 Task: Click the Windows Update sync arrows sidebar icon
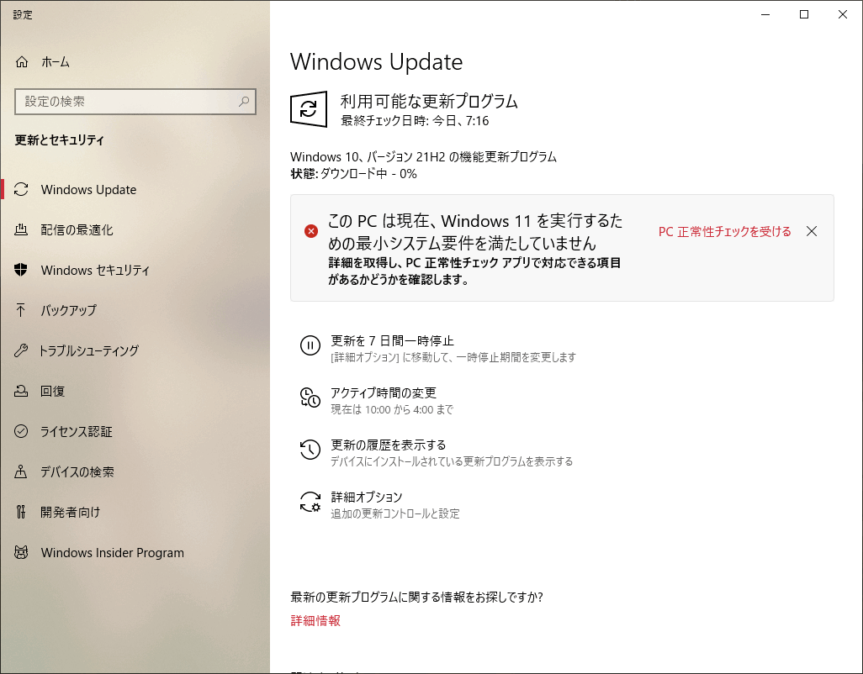(x=21, y=189)
